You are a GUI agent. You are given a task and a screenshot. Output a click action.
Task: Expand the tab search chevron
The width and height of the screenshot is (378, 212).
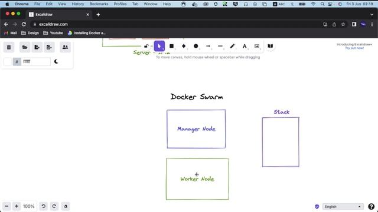pyautogui.click(x=372, y=15)
